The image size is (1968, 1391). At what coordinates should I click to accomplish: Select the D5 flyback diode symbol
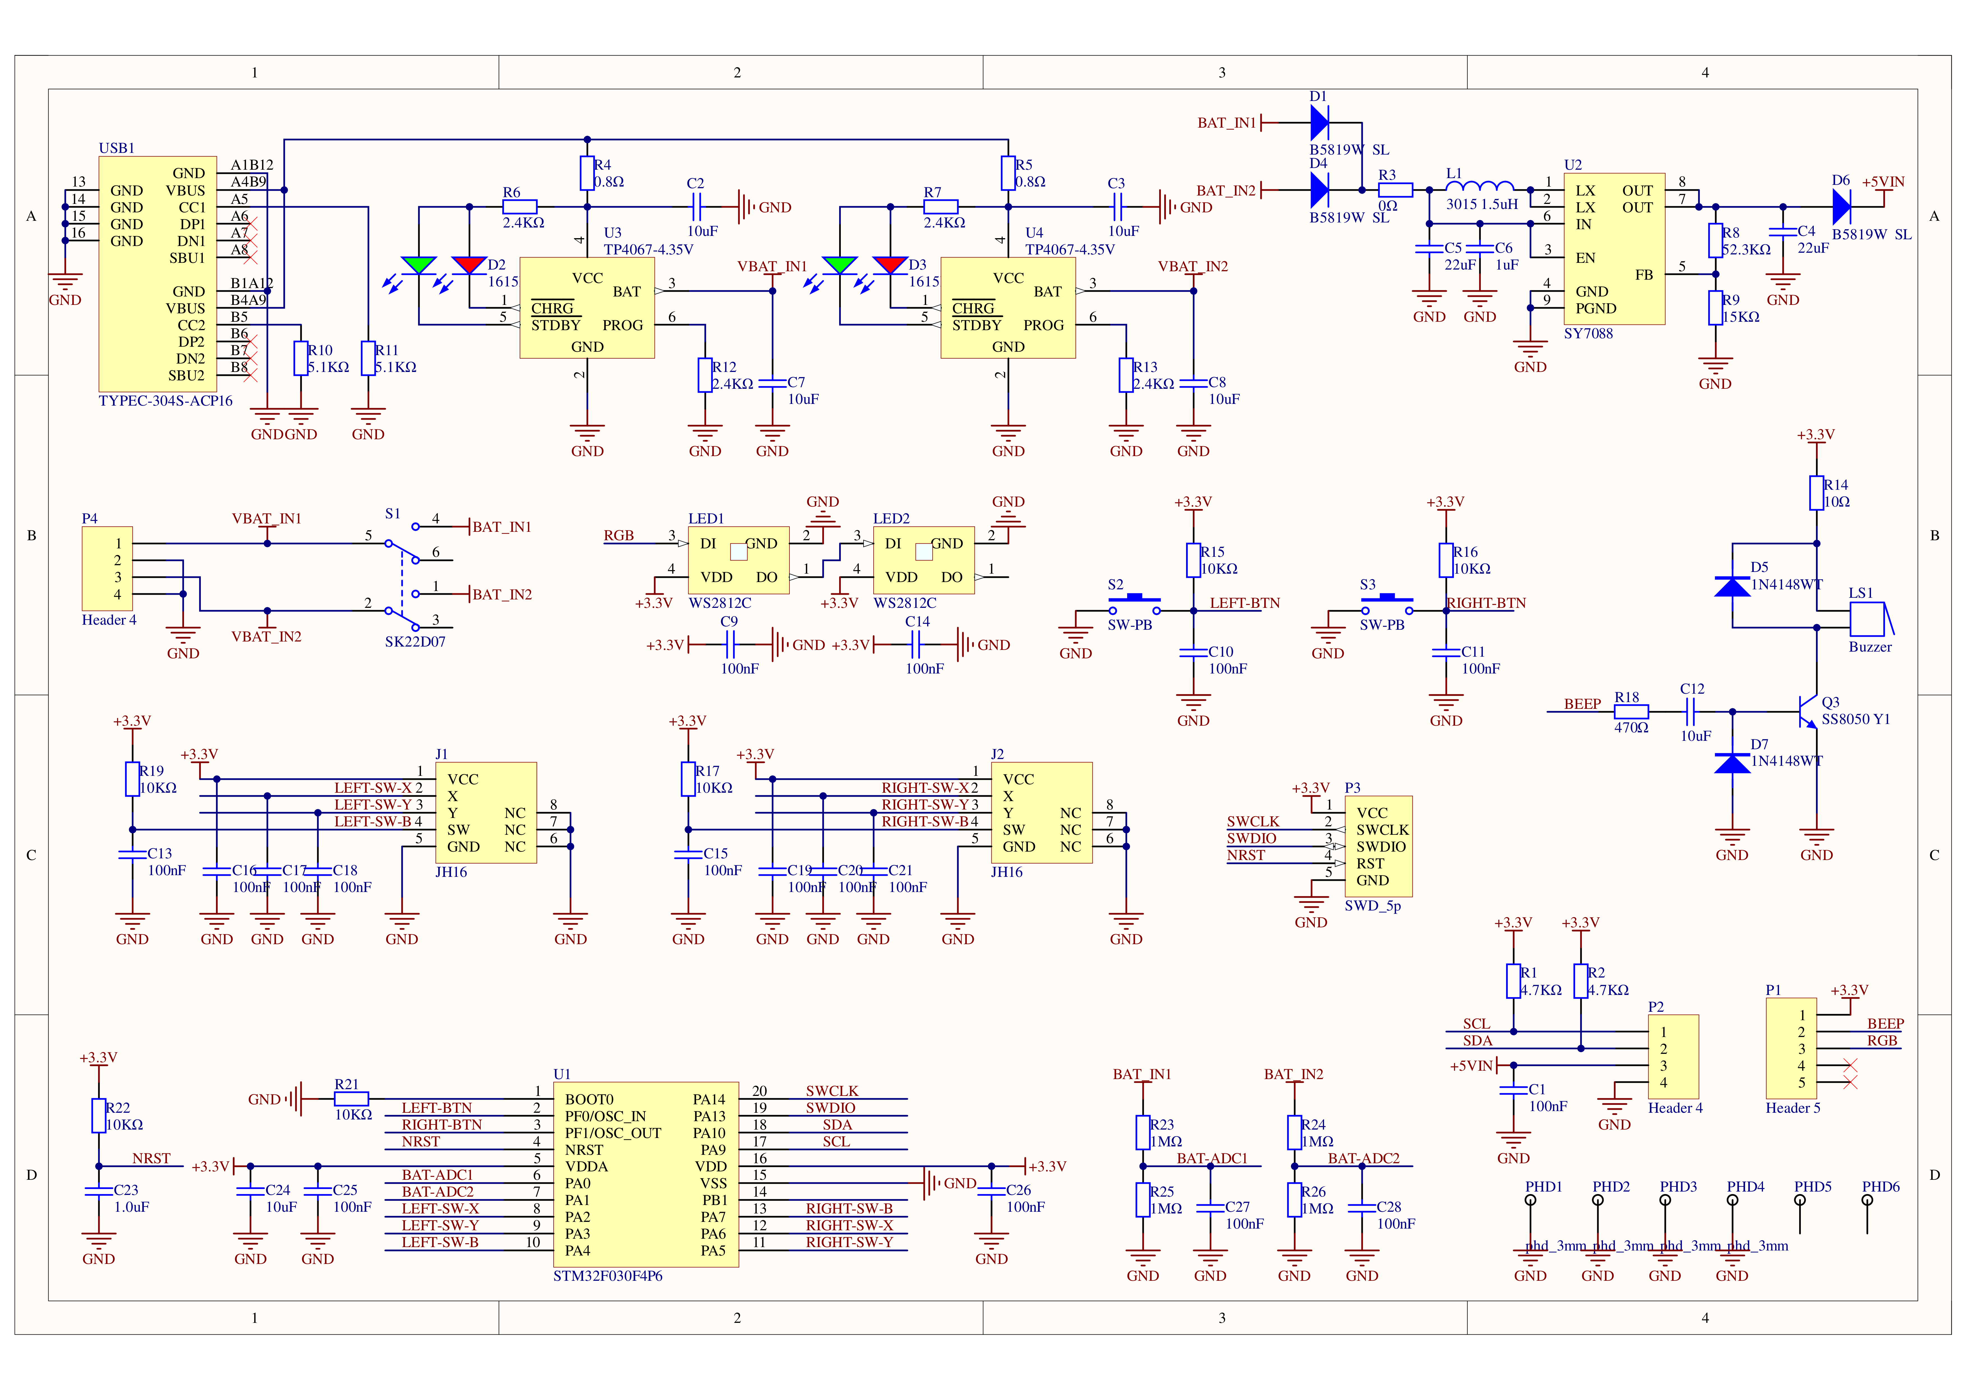coord(1732,586)
